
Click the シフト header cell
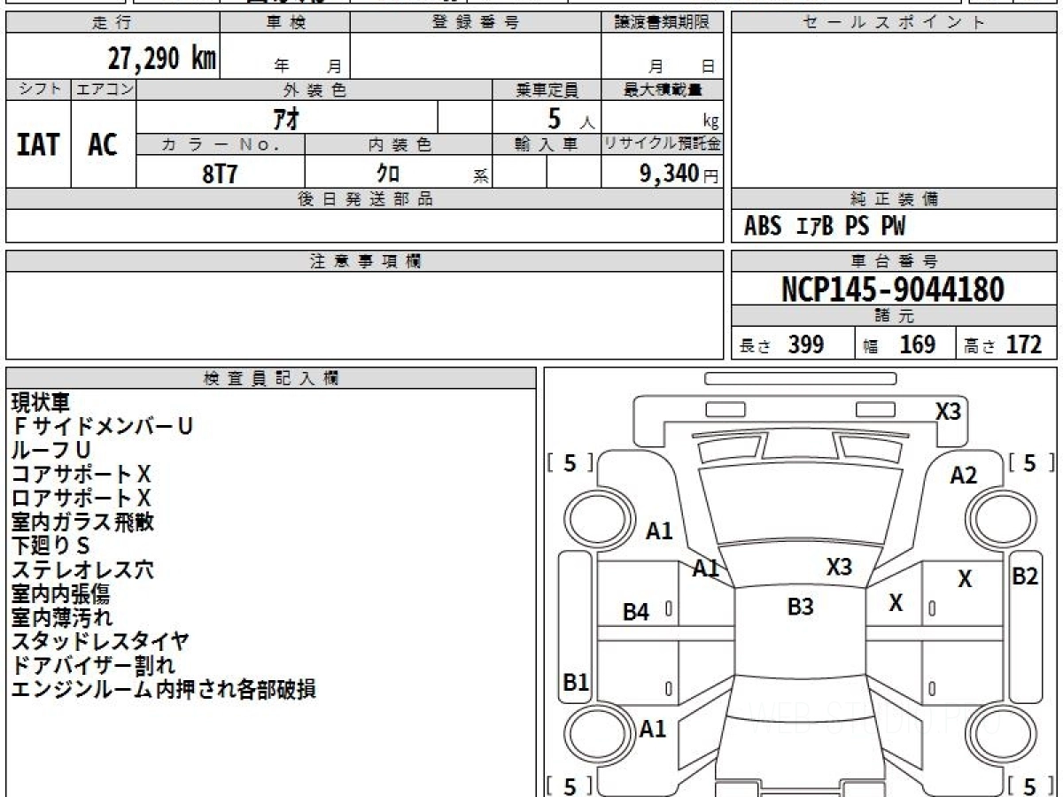(38, 89)
